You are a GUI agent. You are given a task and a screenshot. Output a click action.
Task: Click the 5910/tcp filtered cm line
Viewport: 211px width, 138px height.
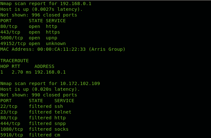(30, 135)
